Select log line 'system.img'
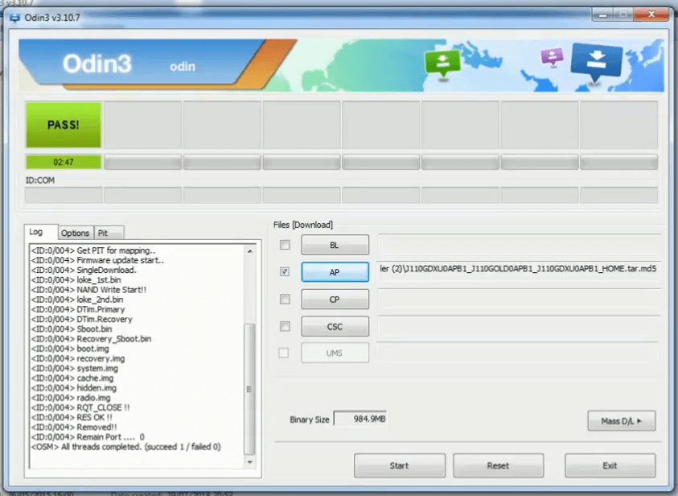678x496 pixels. (x=74, y=368)
